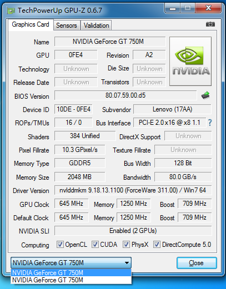Click the Bandwidth value 80.0 GB/s

pyautogui.click(x=183, y=177)
